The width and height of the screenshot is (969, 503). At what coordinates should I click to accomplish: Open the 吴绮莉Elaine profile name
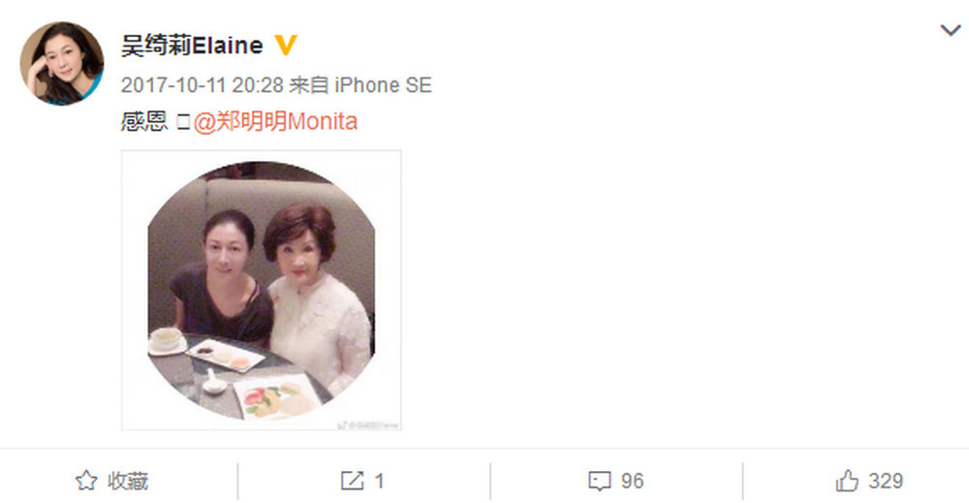[192, 46]
